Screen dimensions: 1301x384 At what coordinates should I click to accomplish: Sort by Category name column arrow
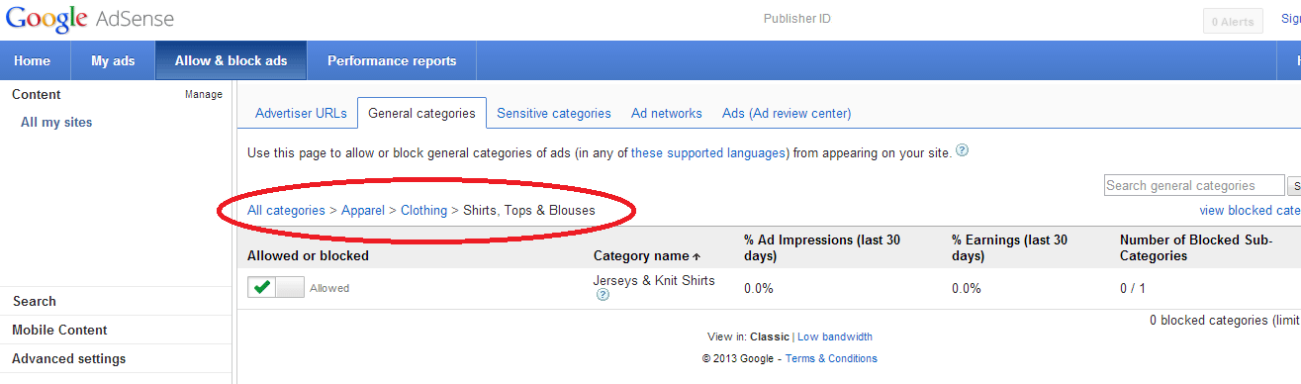[x=697, y=256]
